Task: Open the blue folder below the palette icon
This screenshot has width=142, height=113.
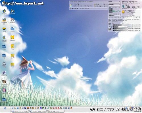Action: pyautogui.click(x=12, y=29)
